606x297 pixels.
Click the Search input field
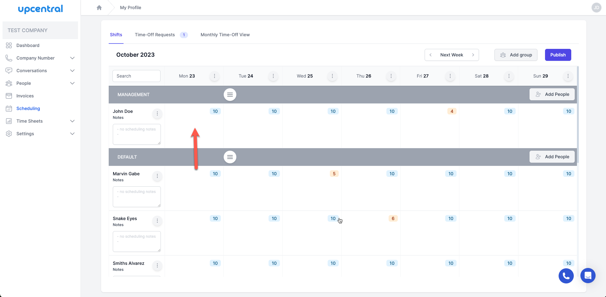136,76
